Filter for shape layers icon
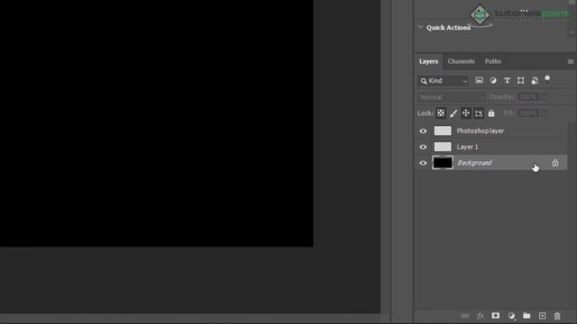This screenshot has width=577, height=324. pos(521,80)
